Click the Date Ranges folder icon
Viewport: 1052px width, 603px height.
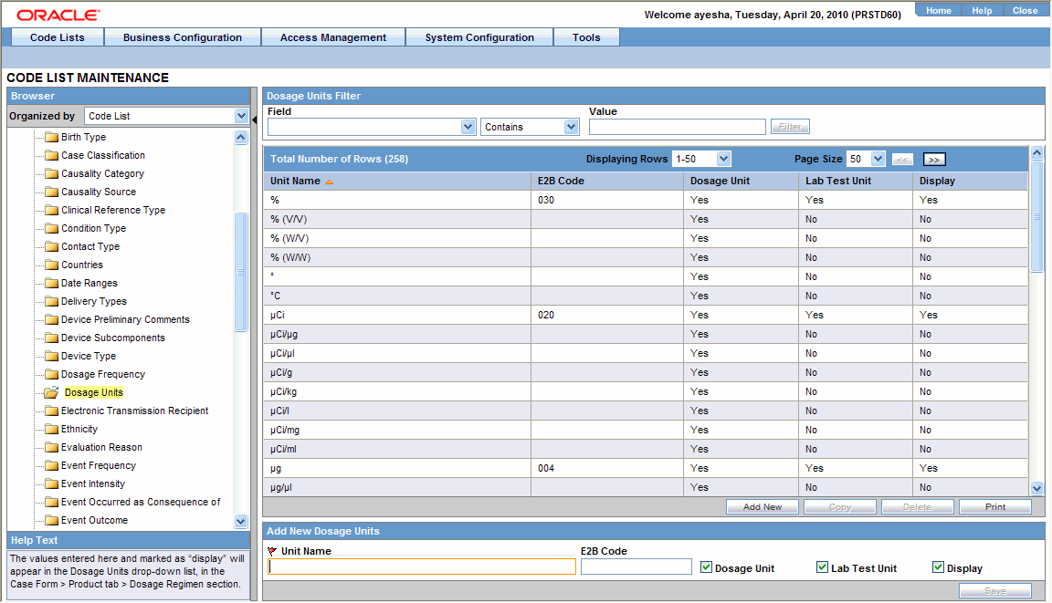(x=52, y=284)
